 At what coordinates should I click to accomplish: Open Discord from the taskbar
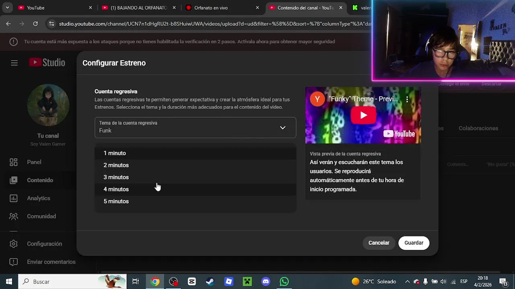coord(266,282)
